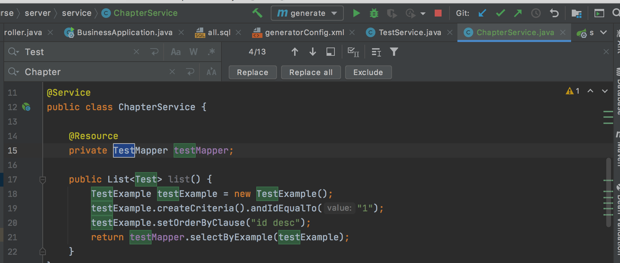Insert new line in replace field
The height and width of the screenshot is (263, 620).
click(190, 72)
